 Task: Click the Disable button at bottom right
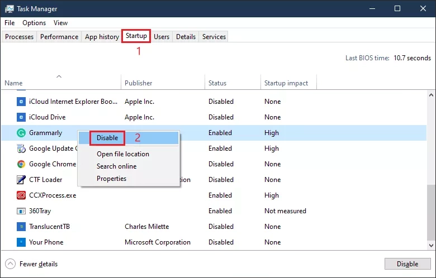coord(407,264)
